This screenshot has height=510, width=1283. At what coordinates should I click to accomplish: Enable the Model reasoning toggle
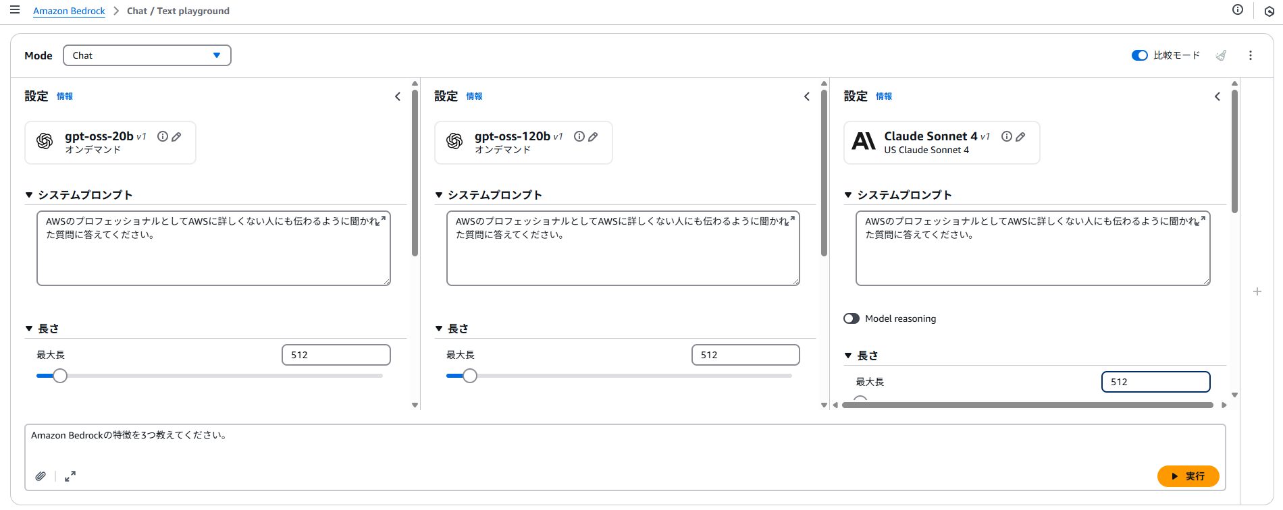852,318
